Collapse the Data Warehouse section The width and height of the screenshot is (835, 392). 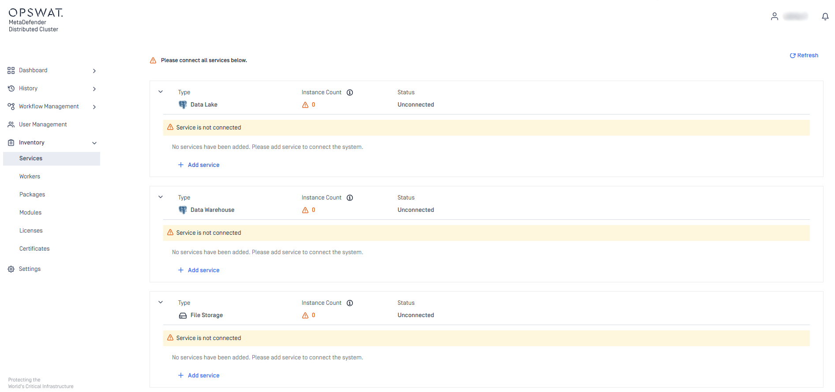161,197
